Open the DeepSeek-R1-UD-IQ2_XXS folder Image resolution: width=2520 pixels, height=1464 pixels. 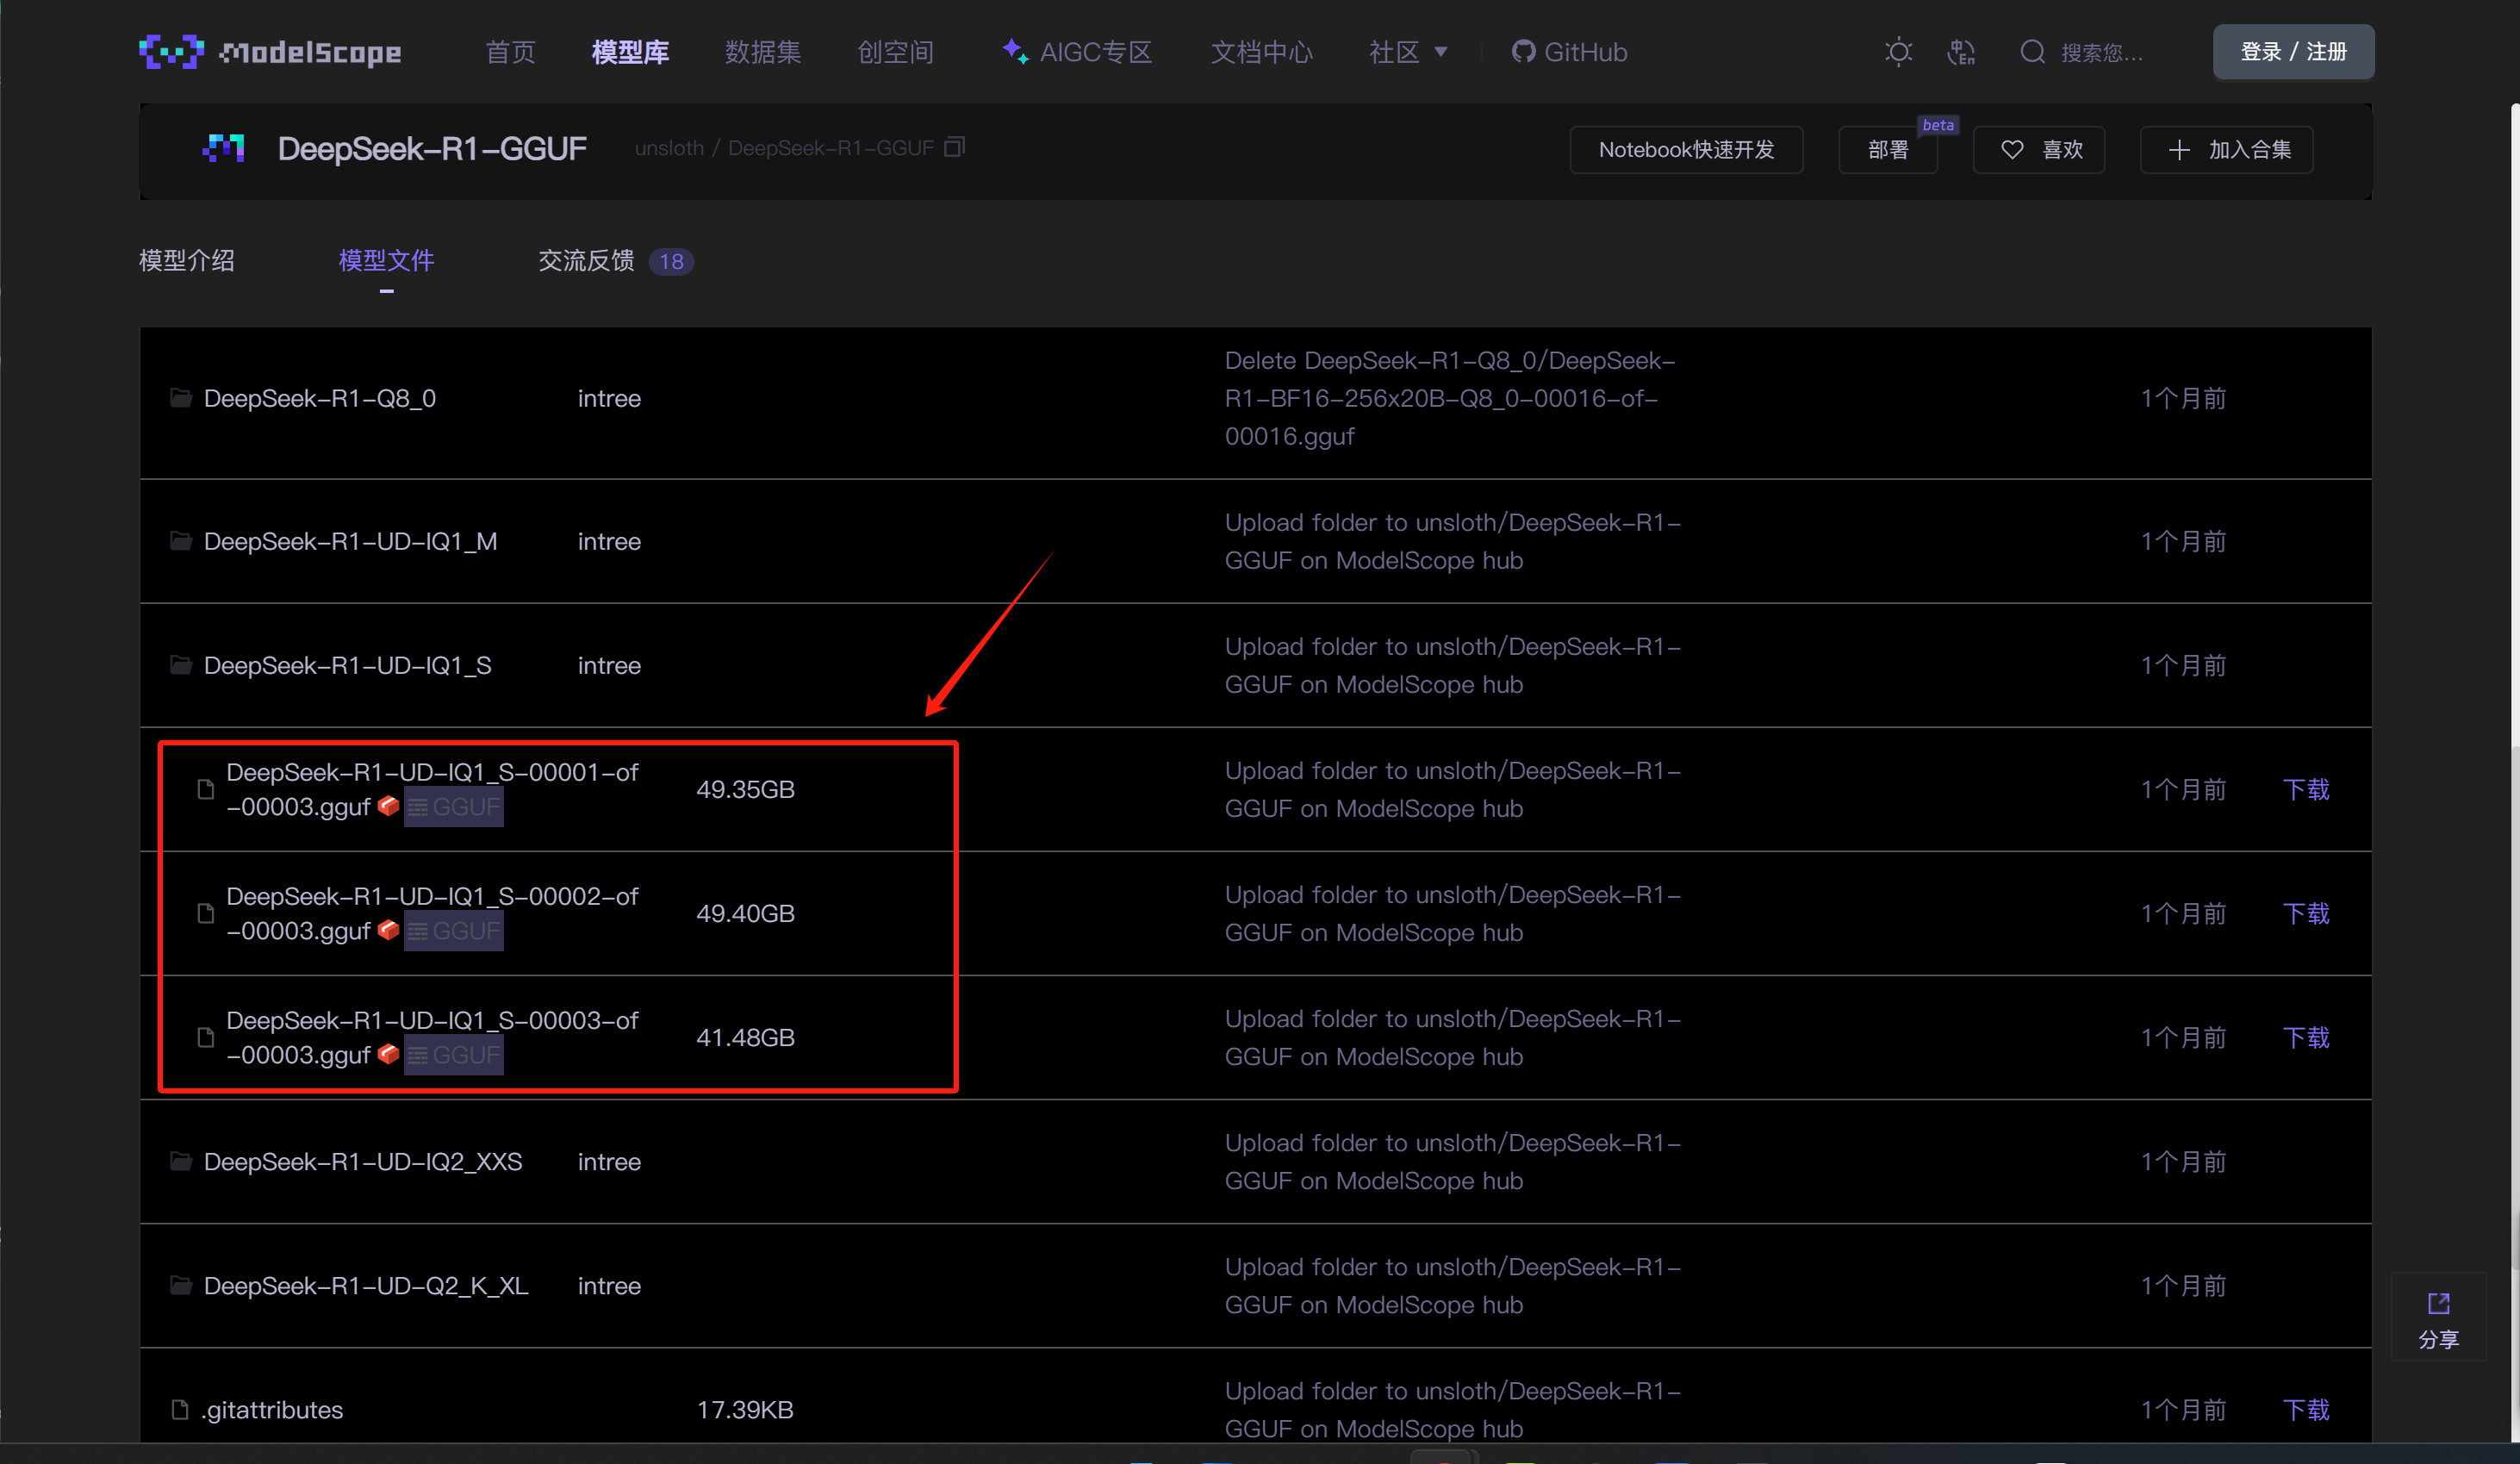(362, 1162)
